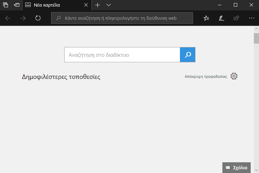The width and height of the screenshot is (259, 173).
Task: Click the scrollbar down arrow
Action: click(256, 170)
